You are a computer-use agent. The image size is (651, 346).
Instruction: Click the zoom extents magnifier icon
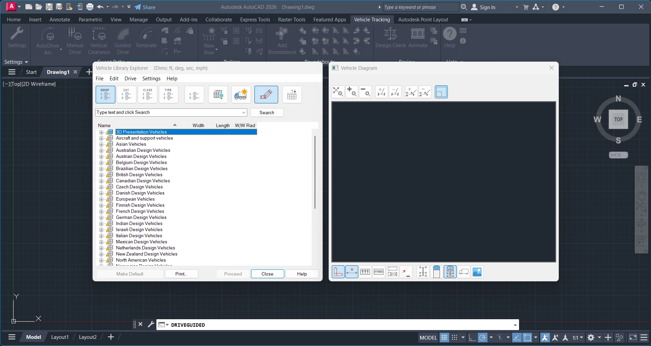click(338, 92)
